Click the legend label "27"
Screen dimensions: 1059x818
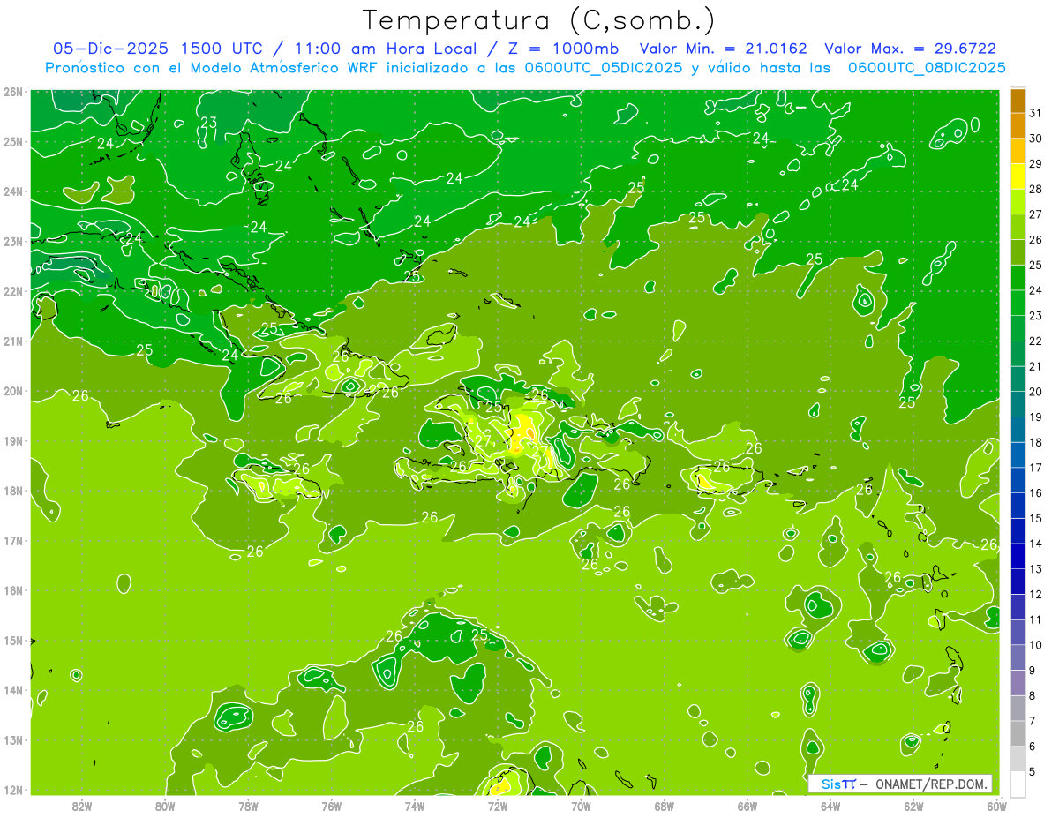(x=1035, y=214)
